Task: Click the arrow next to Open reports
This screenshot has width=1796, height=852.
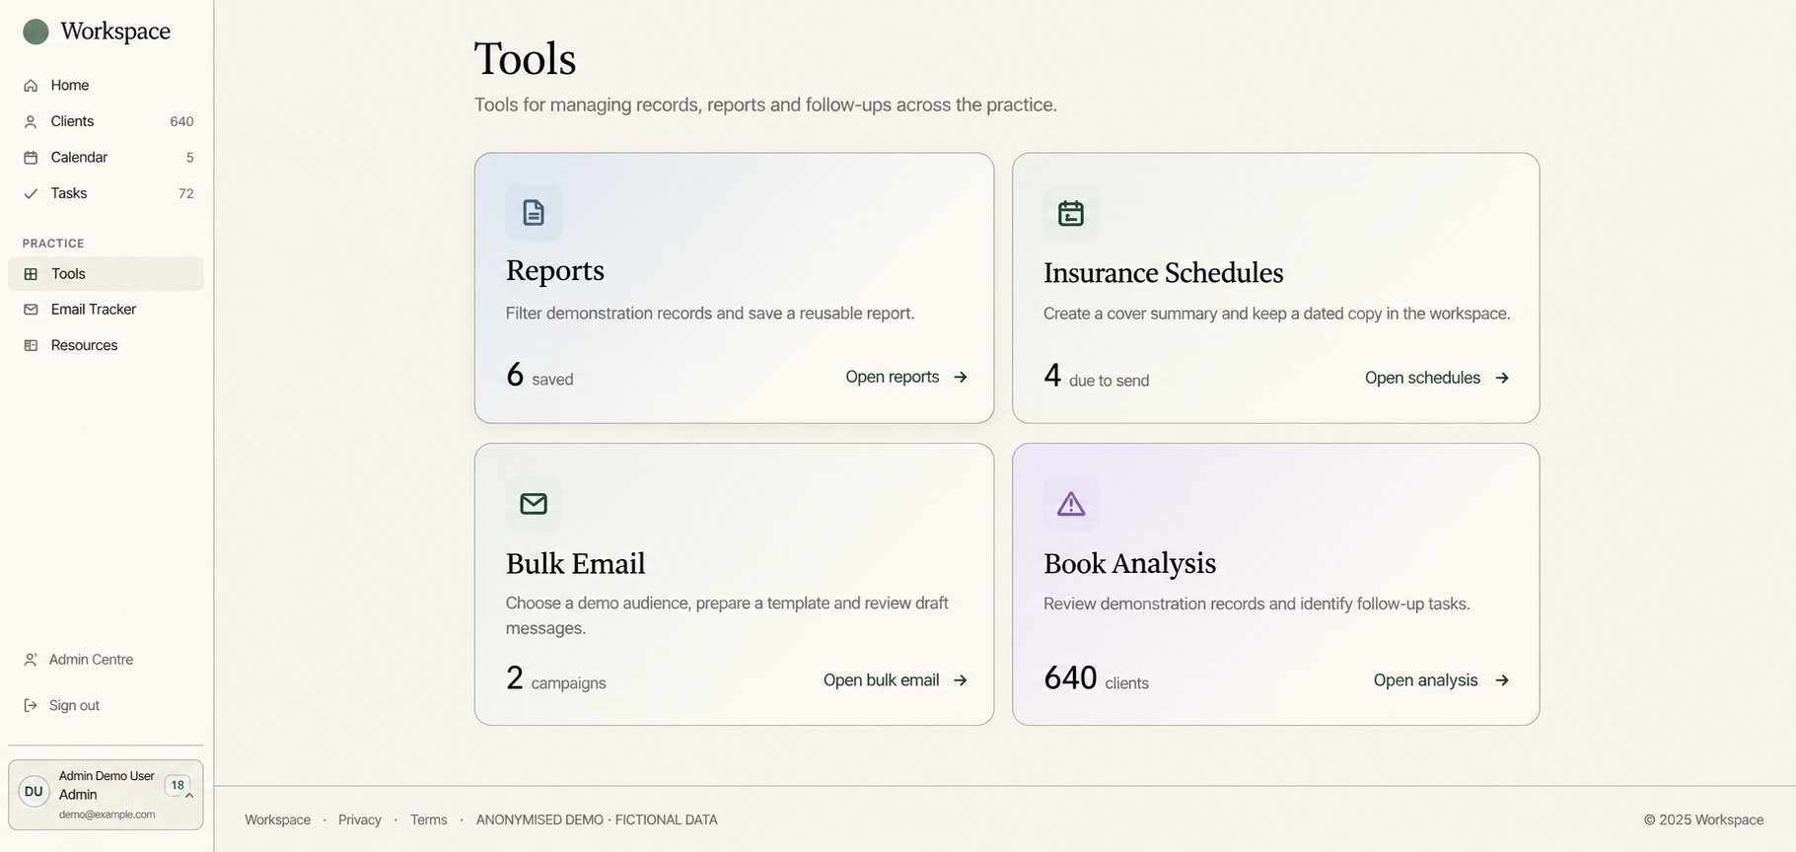Action: tap(961, 378)
